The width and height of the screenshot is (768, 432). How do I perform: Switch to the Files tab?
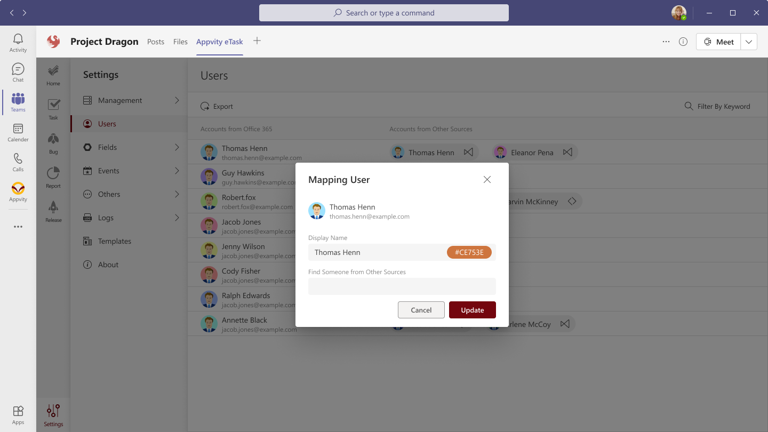[180, 42]
